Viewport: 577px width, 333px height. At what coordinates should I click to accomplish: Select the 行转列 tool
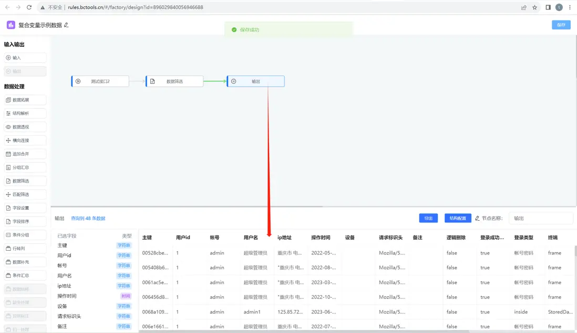(25, 249)
